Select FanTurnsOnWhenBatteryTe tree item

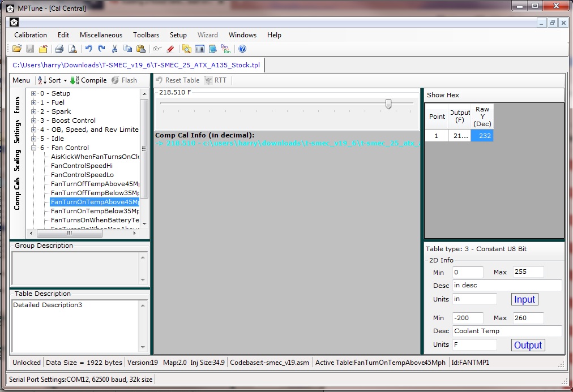click(x=95, y=220)
